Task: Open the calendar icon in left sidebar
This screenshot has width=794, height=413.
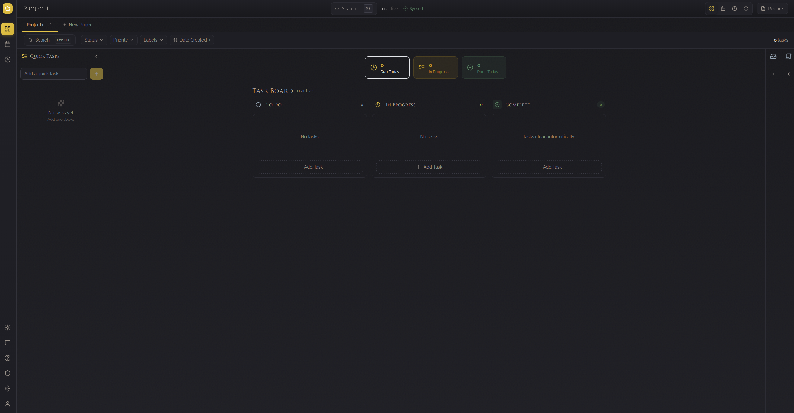Action: point(8,44)
